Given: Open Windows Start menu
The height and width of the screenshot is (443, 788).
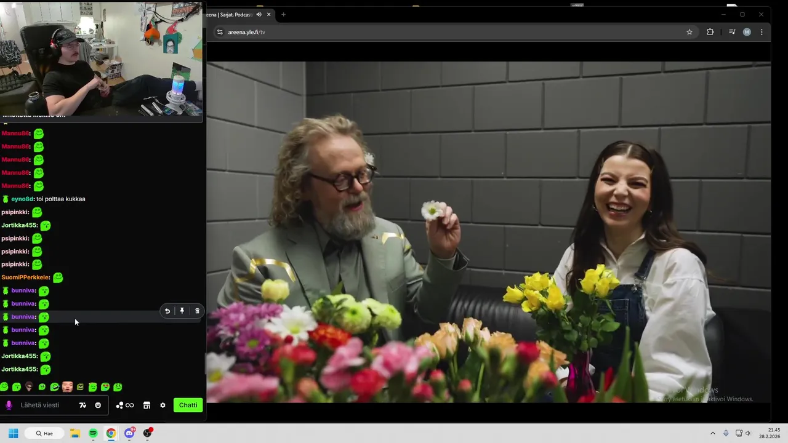Looking at the screenshot, I should pyautogui.click(x=13, y=433).
